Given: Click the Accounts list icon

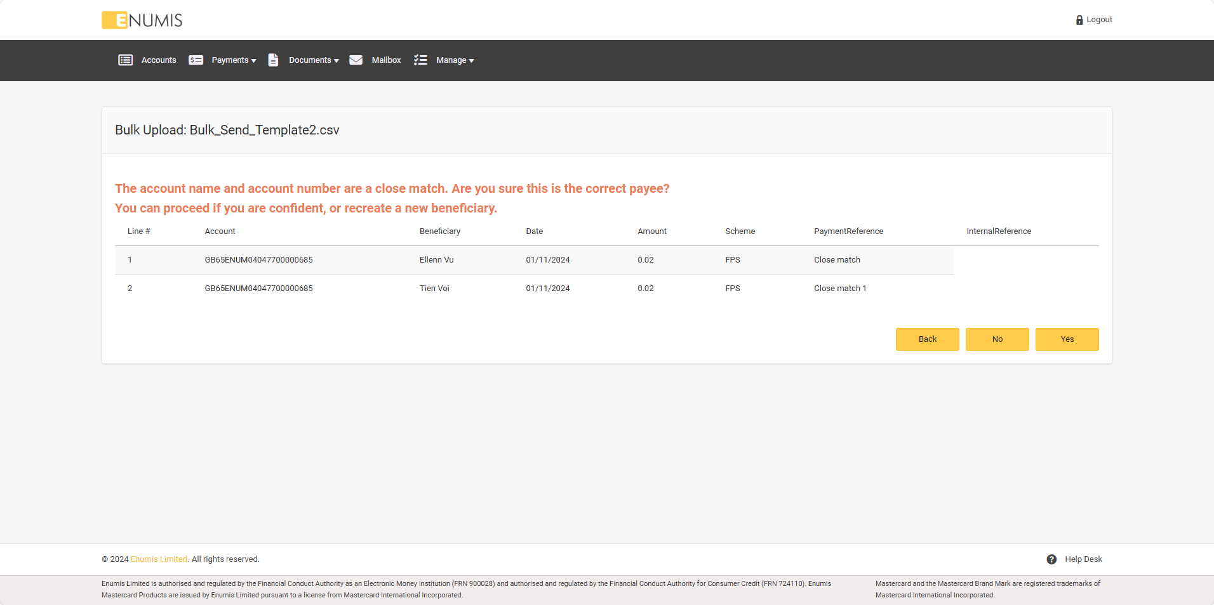Looking at the screenshot, I should pyautogui.click(x=125, y=60).
